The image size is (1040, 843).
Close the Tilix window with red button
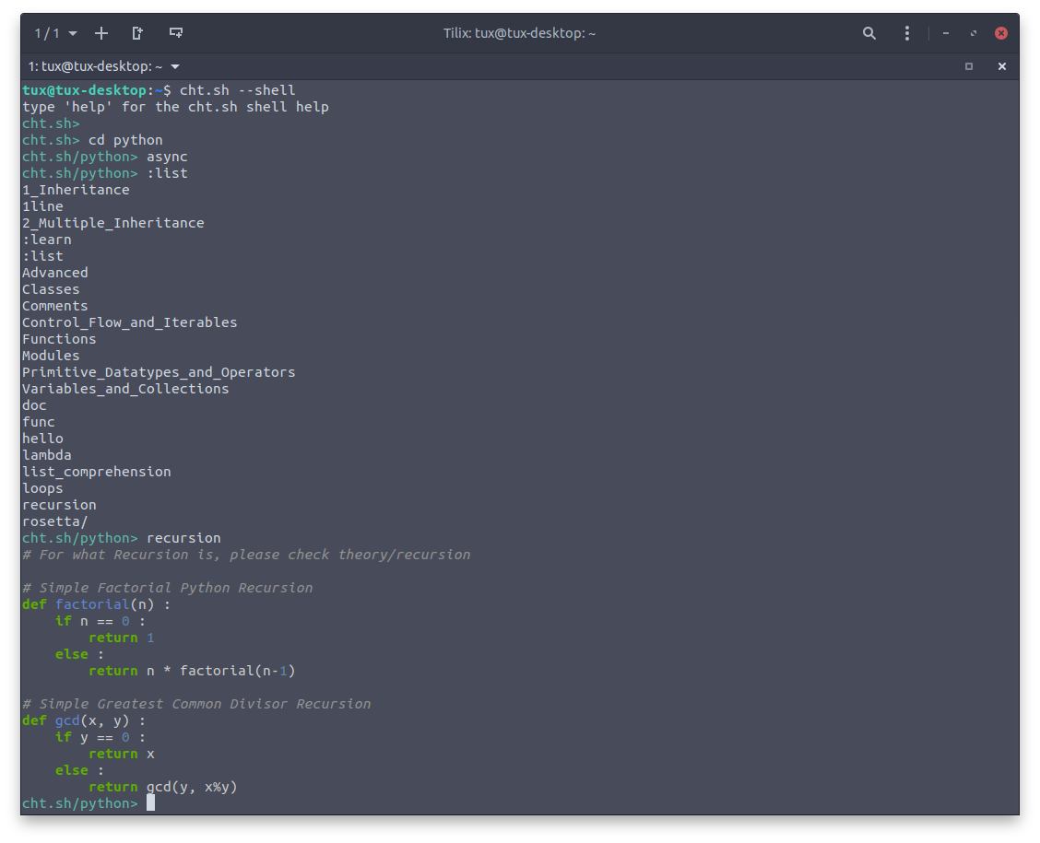1001,33
